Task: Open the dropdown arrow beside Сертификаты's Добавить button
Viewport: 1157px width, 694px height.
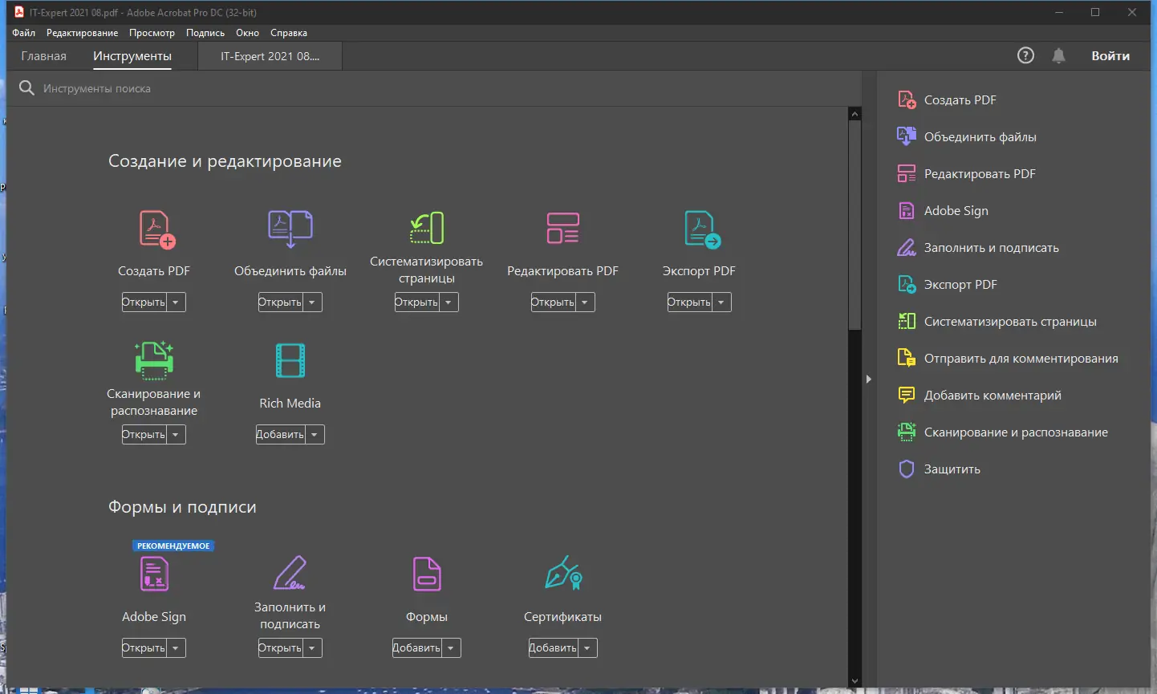Action: (x=587, y=648)
